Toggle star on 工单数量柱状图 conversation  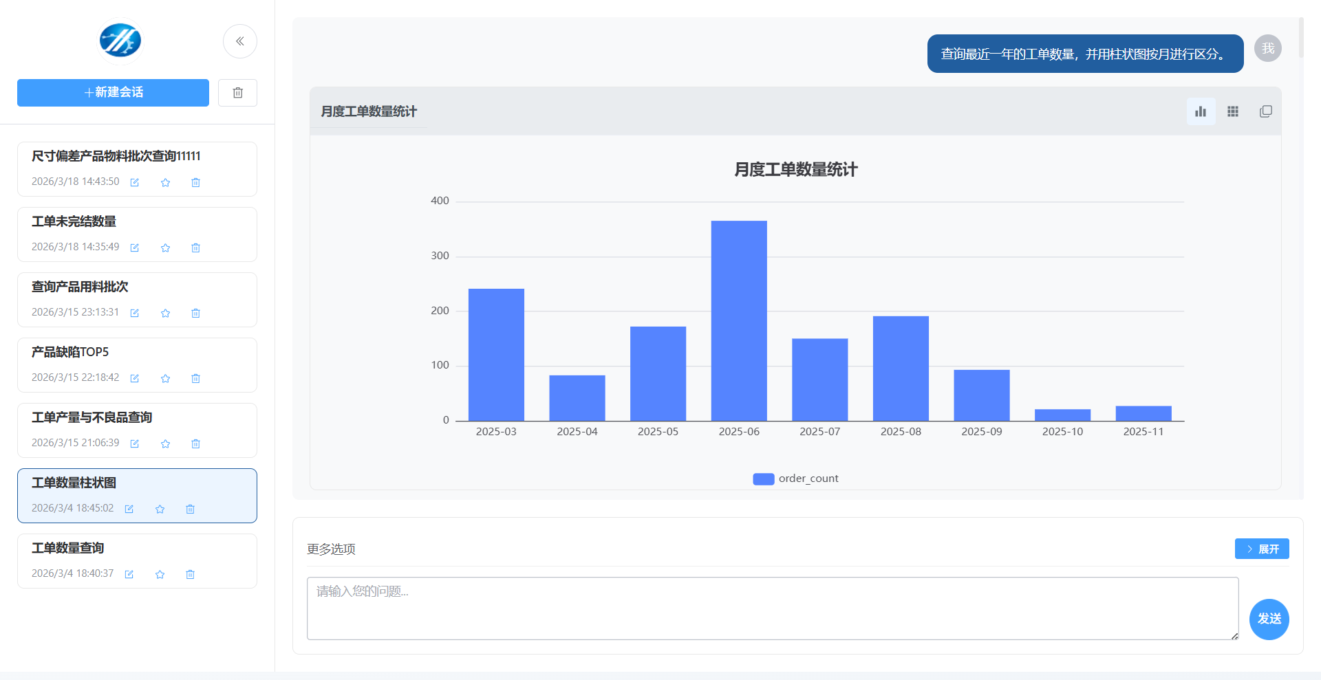point(160,509)
